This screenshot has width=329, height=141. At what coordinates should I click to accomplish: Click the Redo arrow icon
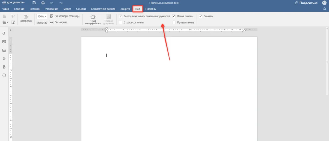[61, 3]
